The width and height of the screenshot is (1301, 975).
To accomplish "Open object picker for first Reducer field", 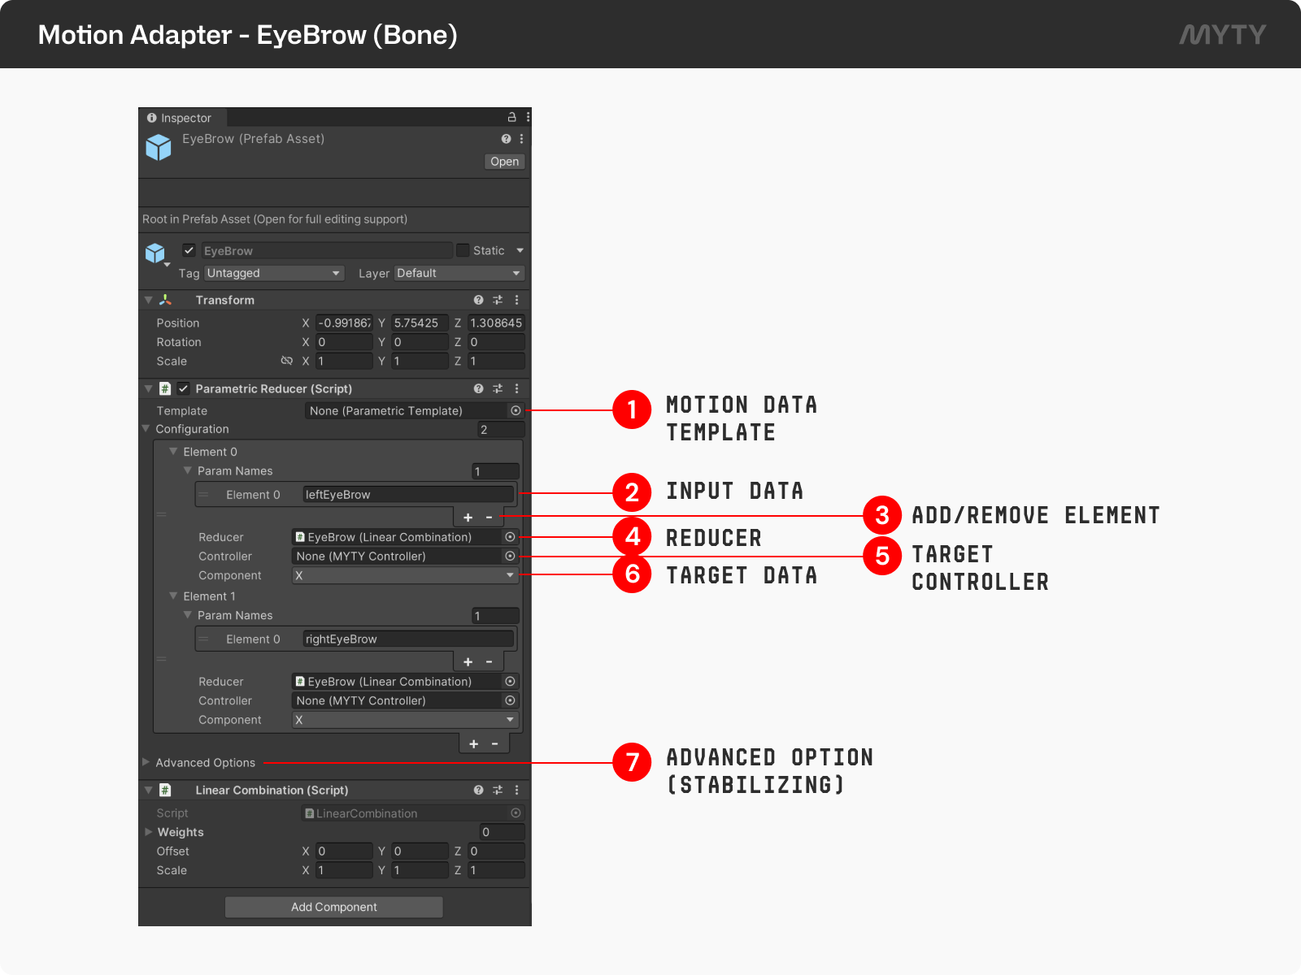I will click(x=510, y=537).
